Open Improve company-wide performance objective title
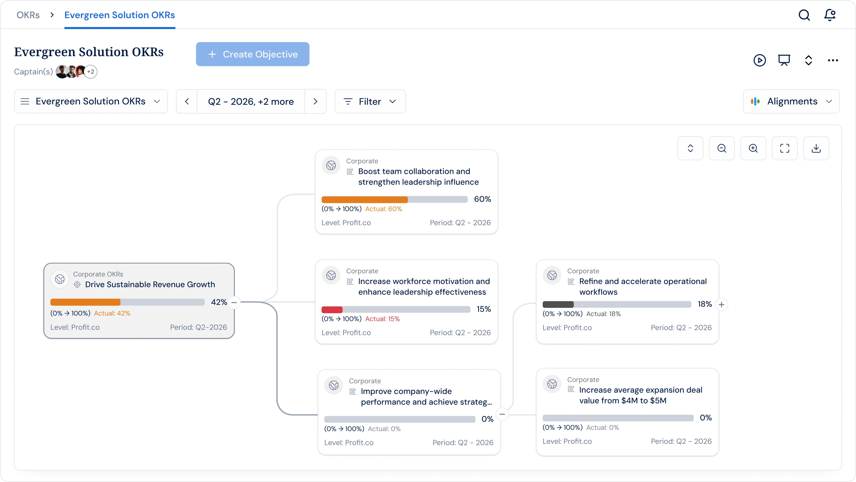856x482 pixels. coord(427,396)
